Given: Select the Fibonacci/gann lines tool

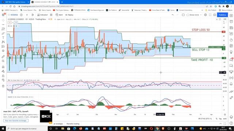Looking at the screenshot, I should point(3,29).
